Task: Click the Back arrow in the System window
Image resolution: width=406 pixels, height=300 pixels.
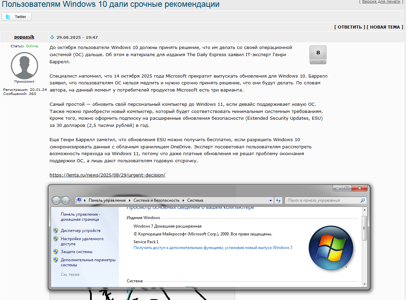Action: click(x=56, y=200)
